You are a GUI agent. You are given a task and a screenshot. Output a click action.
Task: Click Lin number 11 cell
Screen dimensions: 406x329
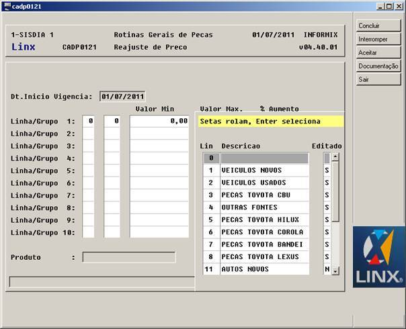click(x=211, y=269)
